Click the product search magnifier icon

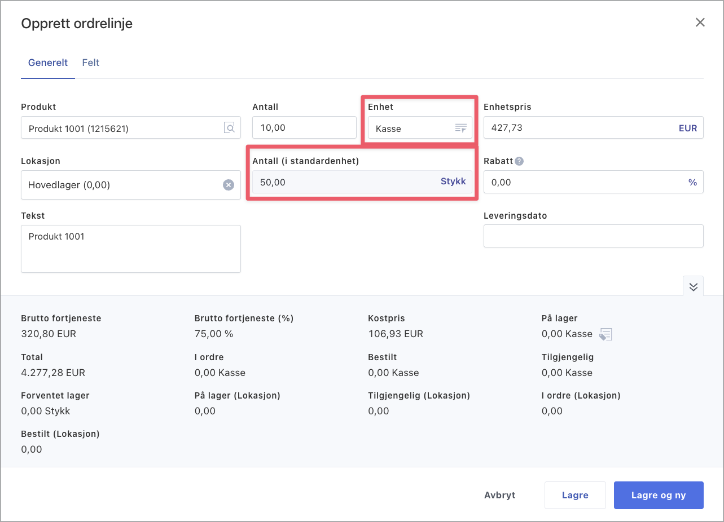230,128
